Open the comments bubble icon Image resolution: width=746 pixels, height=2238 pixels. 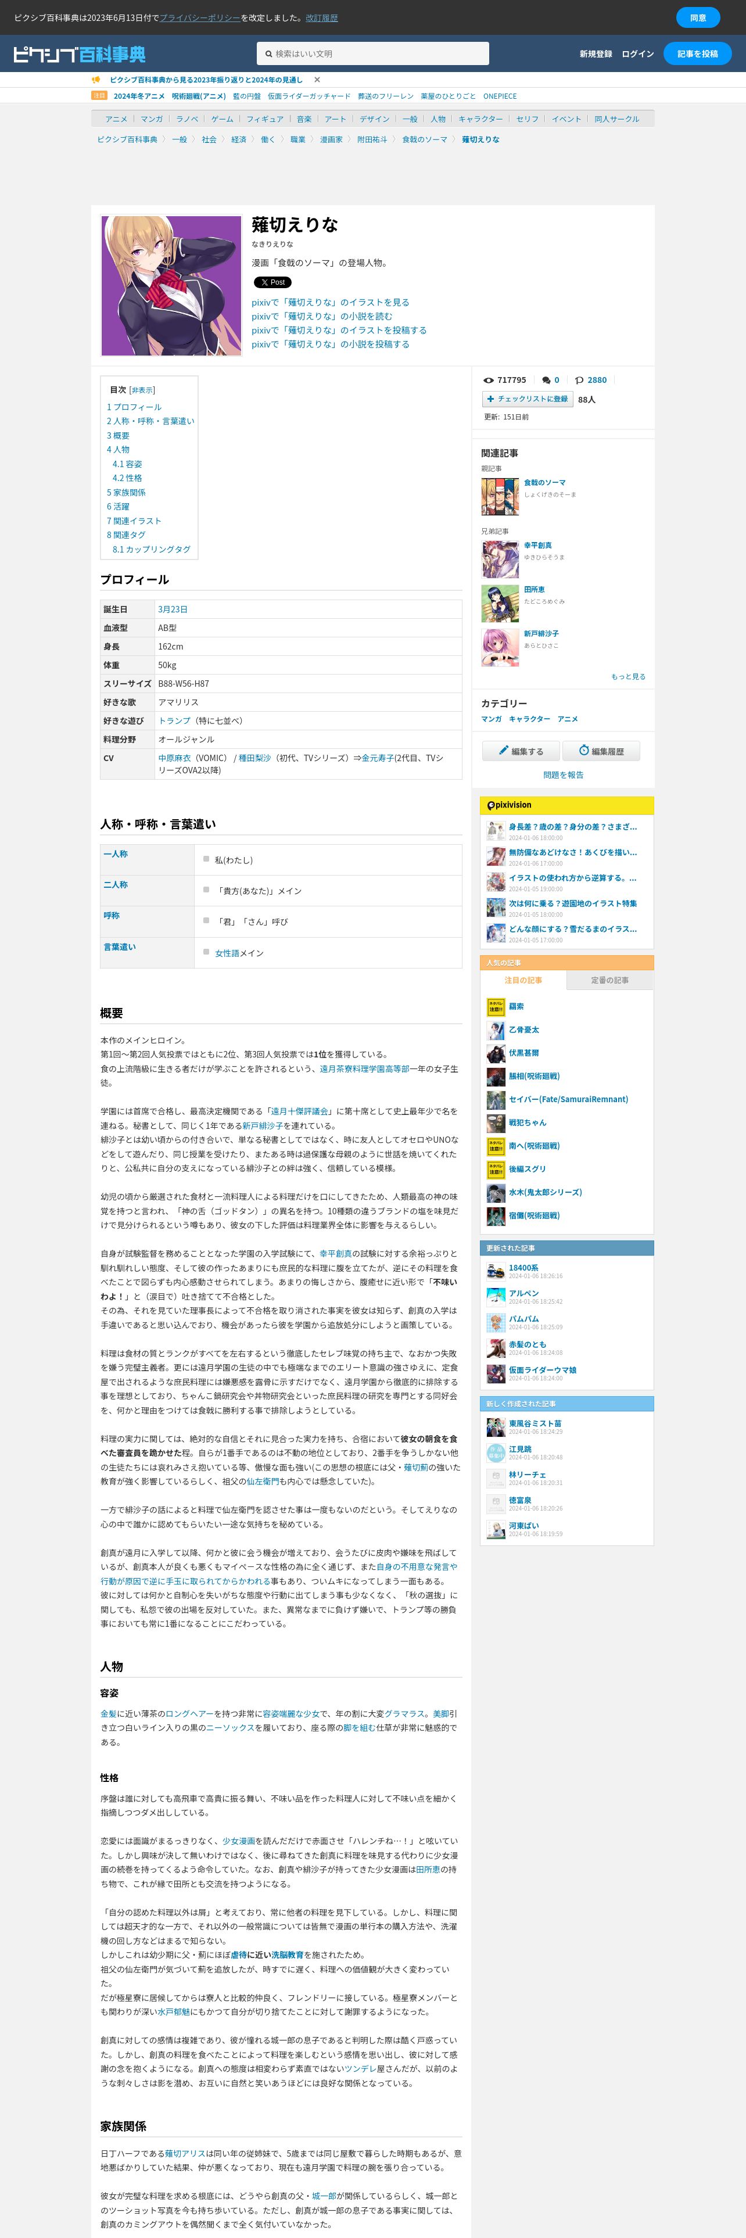click(x=546, y=379)
